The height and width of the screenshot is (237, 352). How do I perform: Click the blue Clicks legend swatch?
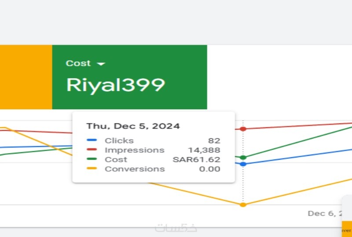coord(92,140)
